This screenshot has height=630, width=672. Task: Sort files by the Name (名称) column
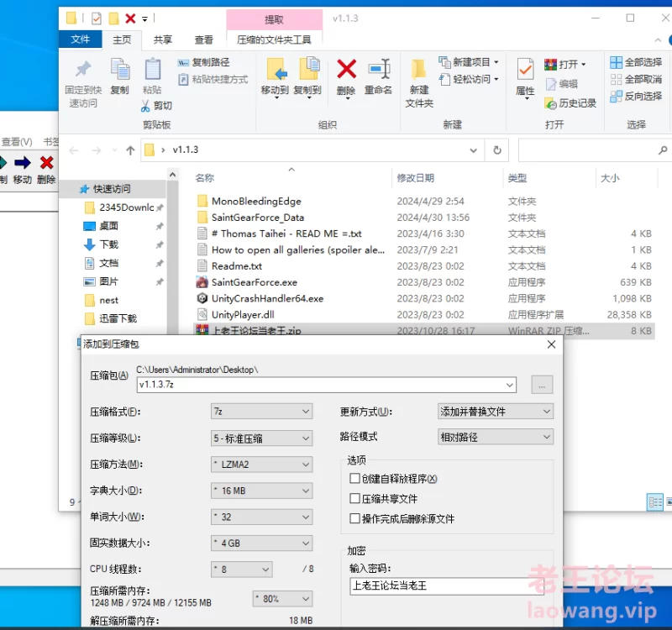point(204,178)
